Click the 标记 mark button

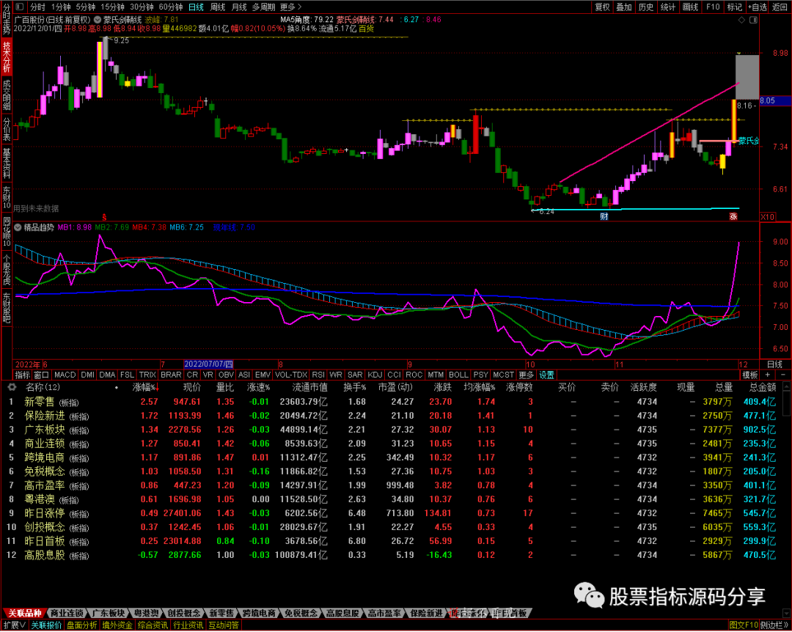click(x=734, y=7)
